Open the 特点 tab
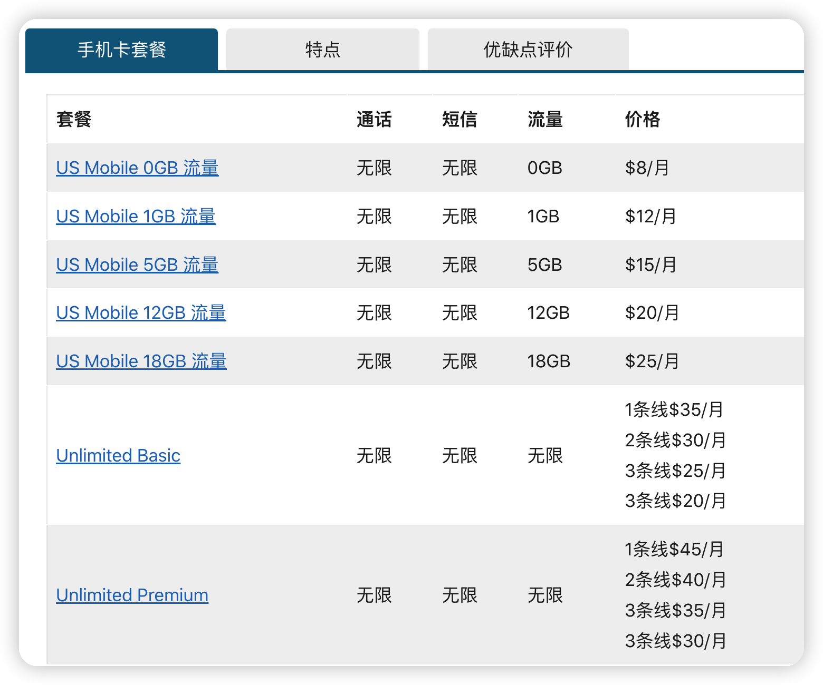 click(323, 50)
